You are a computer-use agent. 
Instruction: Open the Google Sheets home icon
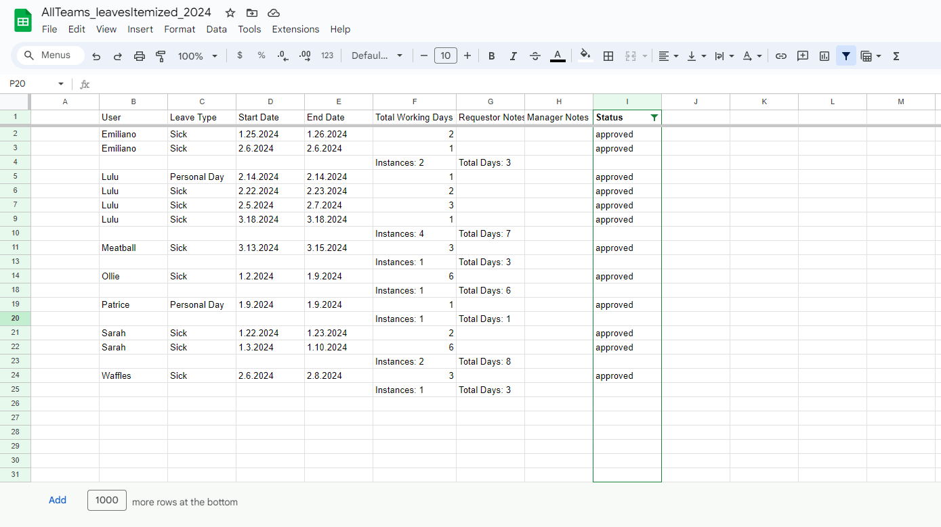click(23, 20)
